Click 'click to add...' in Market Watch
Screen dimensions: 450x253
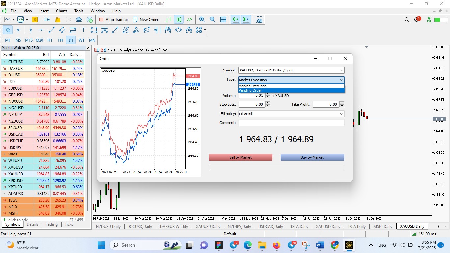tap(20, 220)
